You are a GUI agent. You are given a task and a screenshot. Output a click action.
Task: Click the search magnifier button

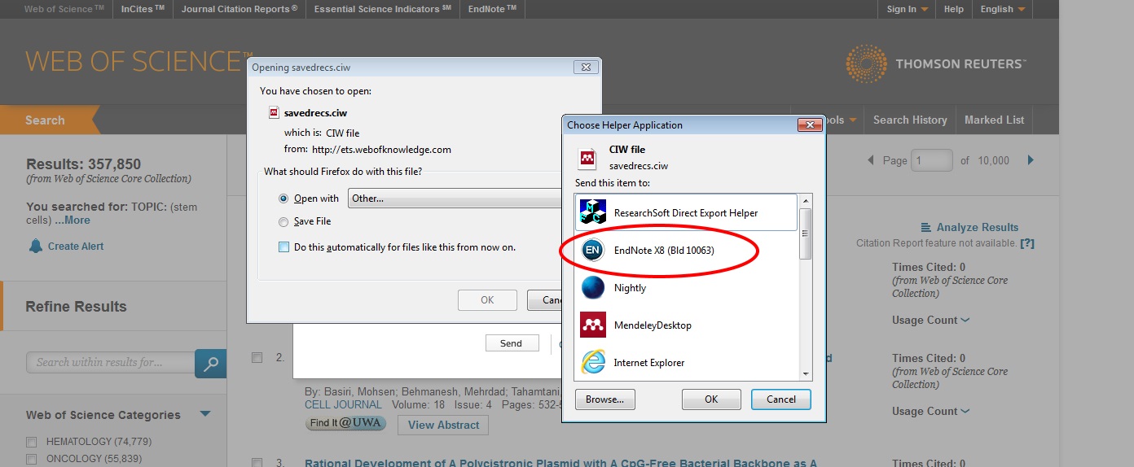click(x=211, y=364)
